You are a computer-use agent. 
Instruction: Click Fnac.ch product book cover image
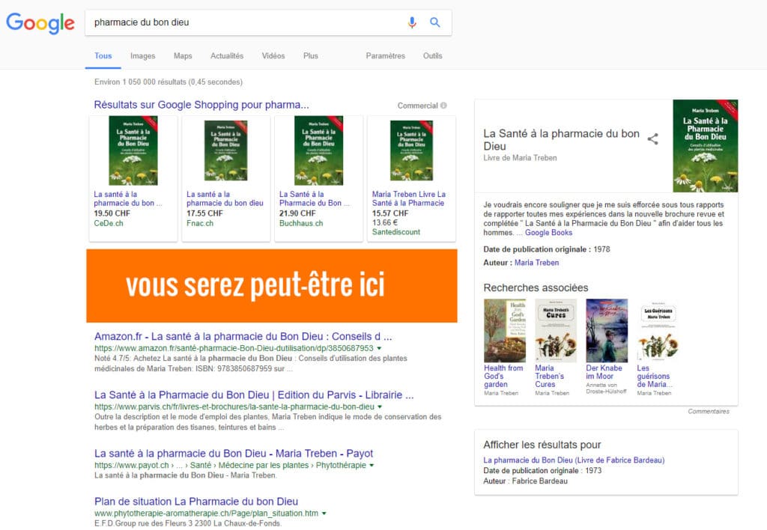tap(225, 150)
